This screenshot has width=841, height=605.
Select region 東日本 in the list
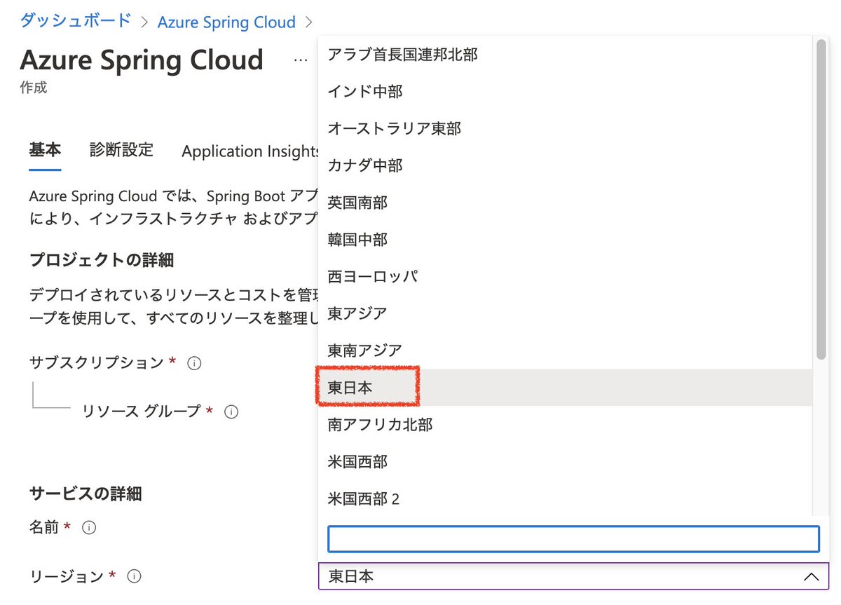pyautogui.click(x=565, y=388)
